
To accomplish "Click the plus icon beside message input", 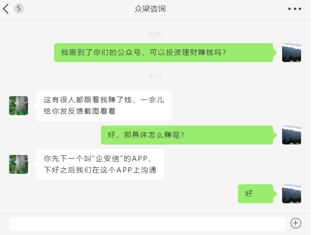I will (296, 223).
